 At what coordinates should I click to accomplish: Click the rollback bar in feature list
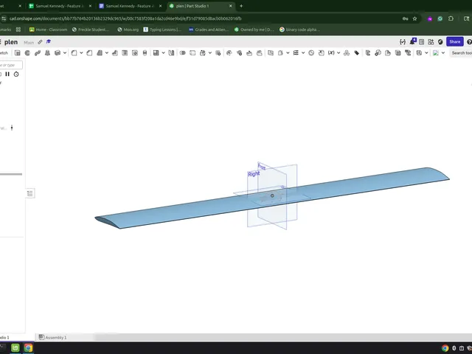click(x=11, y=174)
